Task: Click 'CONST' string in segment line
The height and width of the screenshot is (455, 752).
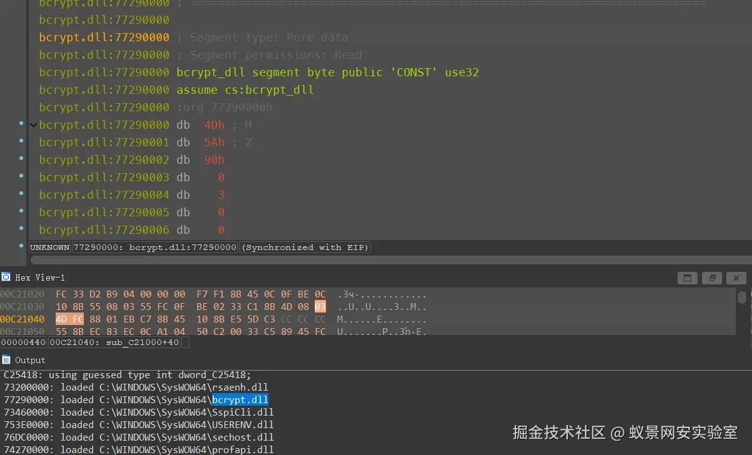Action: [414, 72]
